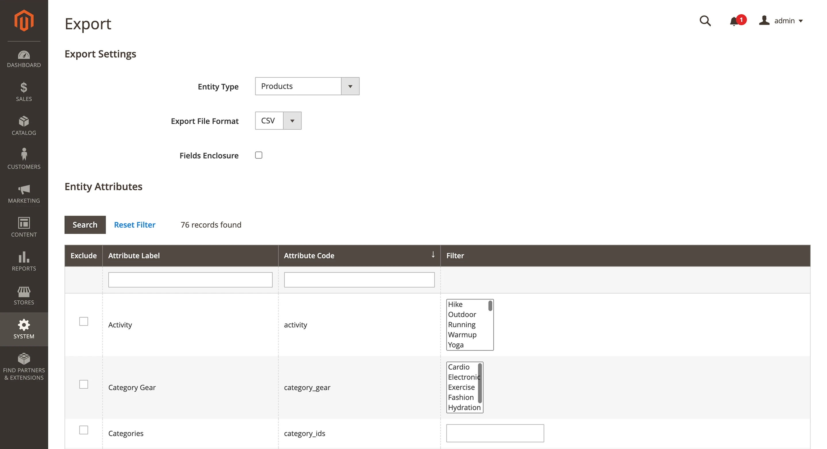Open the admin search magnifier
This screenshot has height=449, width=827.
[x=705, y=21]
